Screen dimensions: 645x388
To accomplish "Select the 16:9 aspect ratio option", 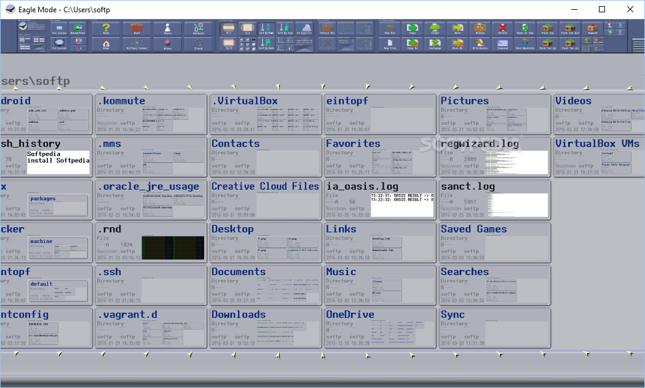I will pos(228,44).
